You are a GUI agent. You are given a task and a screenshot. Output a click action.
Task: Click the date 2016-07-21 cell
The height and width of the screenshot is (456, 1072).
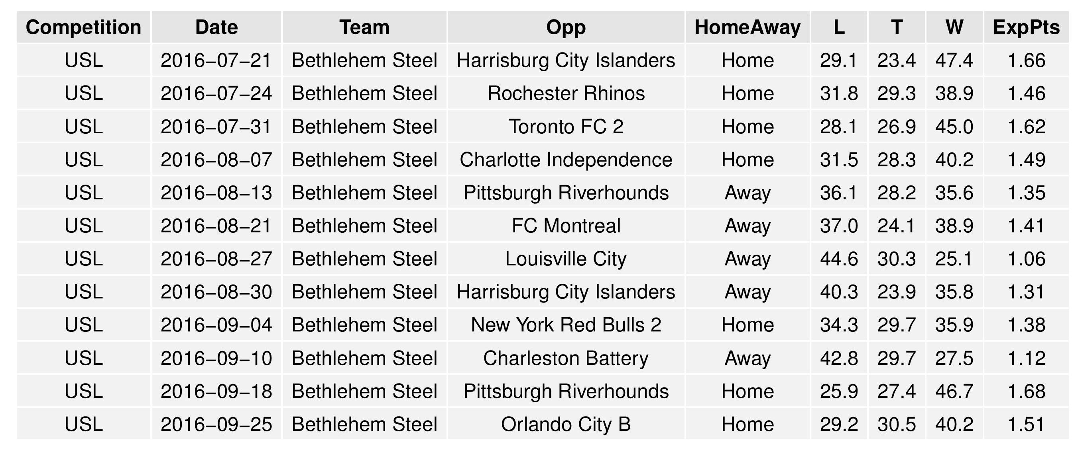click(x=216, y=60)
